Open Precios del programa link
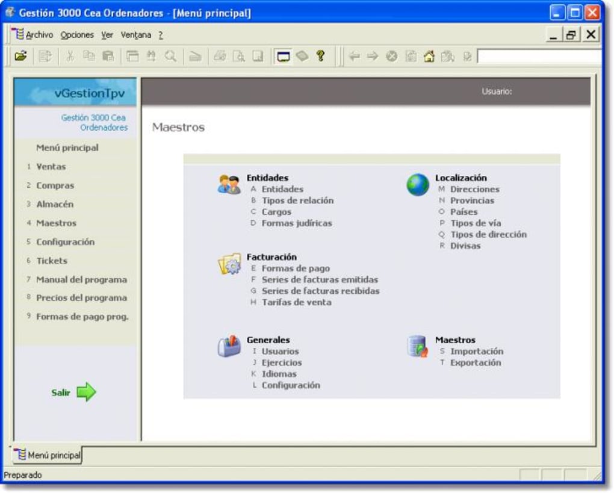This screenshot has width=614, height=493. (81, 297)
